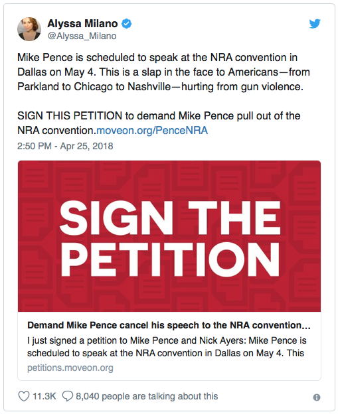The width and height of the screenshot is (338, 414).
Task: Open the Alyssa Milano display name
Action: click(x=82, y=23)
